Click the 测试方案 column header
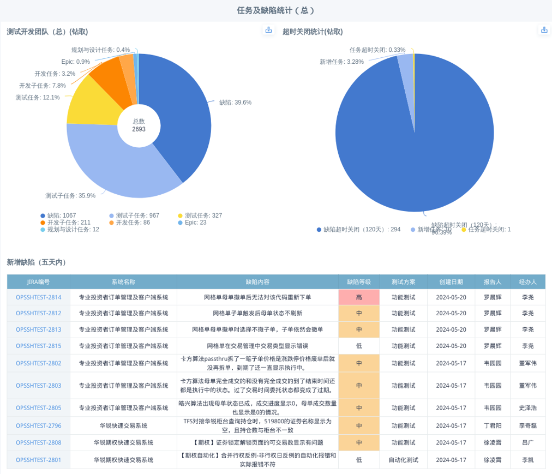 point(404,282)
